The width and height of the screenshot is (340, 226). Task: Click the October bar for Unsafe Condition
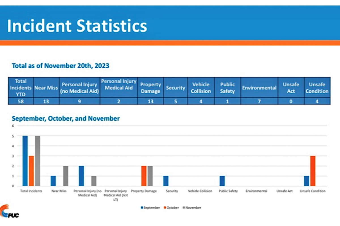313,171
